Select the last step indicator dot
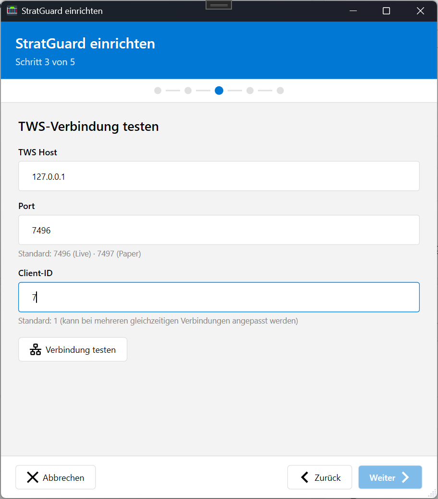This screenshot has height=499, width=438. [x=280, y=91]
